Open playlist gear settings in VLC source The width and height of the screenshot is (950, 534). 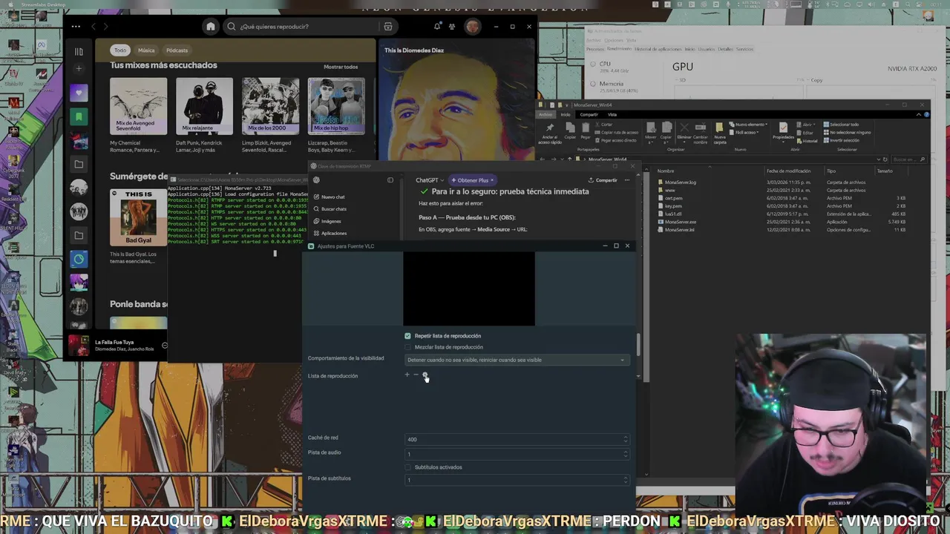click(425, 375)
